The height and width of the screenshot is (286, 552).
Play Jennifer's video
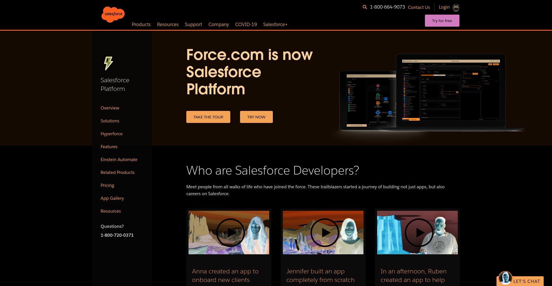pyautogui.click(x=325, y=232)
